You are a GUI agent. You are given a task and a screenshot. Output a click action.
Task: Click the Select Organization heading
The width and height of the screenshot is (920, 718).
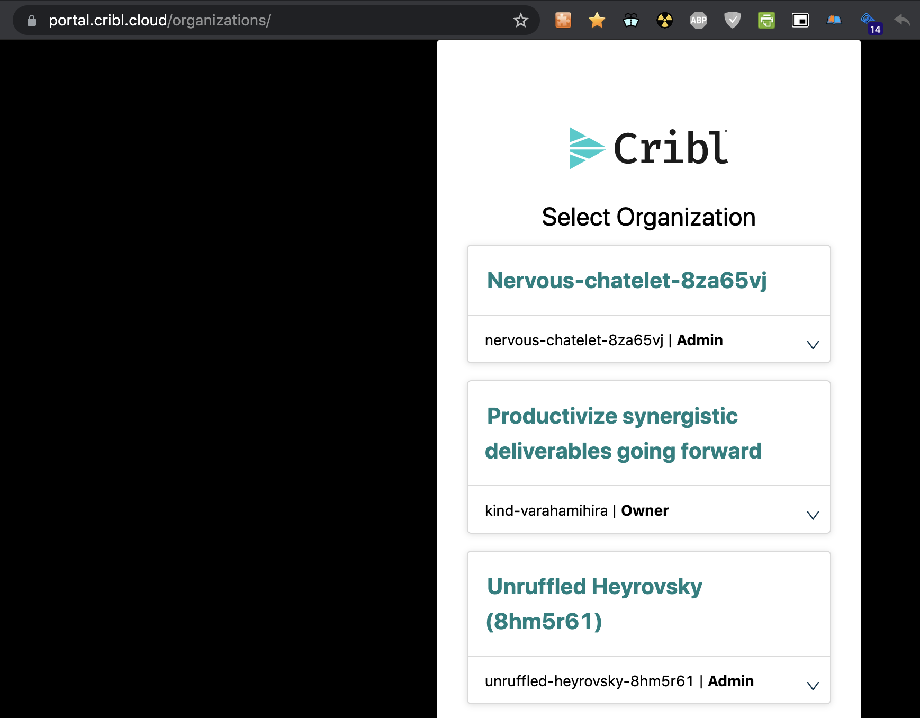pos(648,217)
